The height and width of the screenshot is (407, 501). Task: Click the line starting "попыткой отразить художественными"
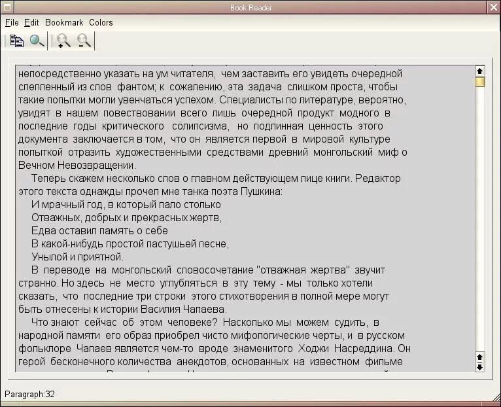[x=213, y=152]
